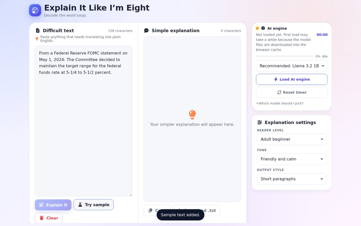Click the Load AI engine button
This screenshot has width=361, height=226.
click(x=292, y=79)
